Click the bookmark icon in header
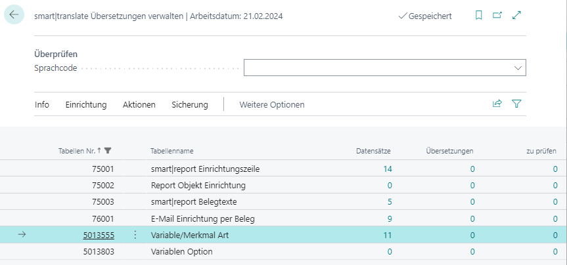567x265 pixels. pyautogui.click(x=478, y=15)
